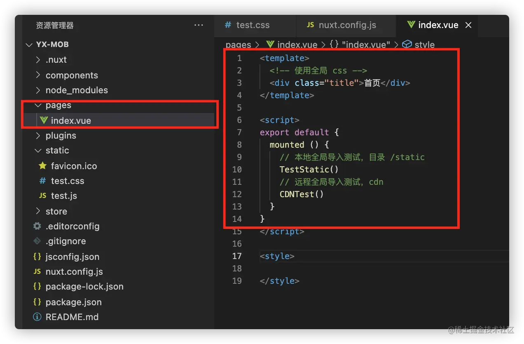
Task: Select the pages breadcrumb segment
Action: pos(238,45)
